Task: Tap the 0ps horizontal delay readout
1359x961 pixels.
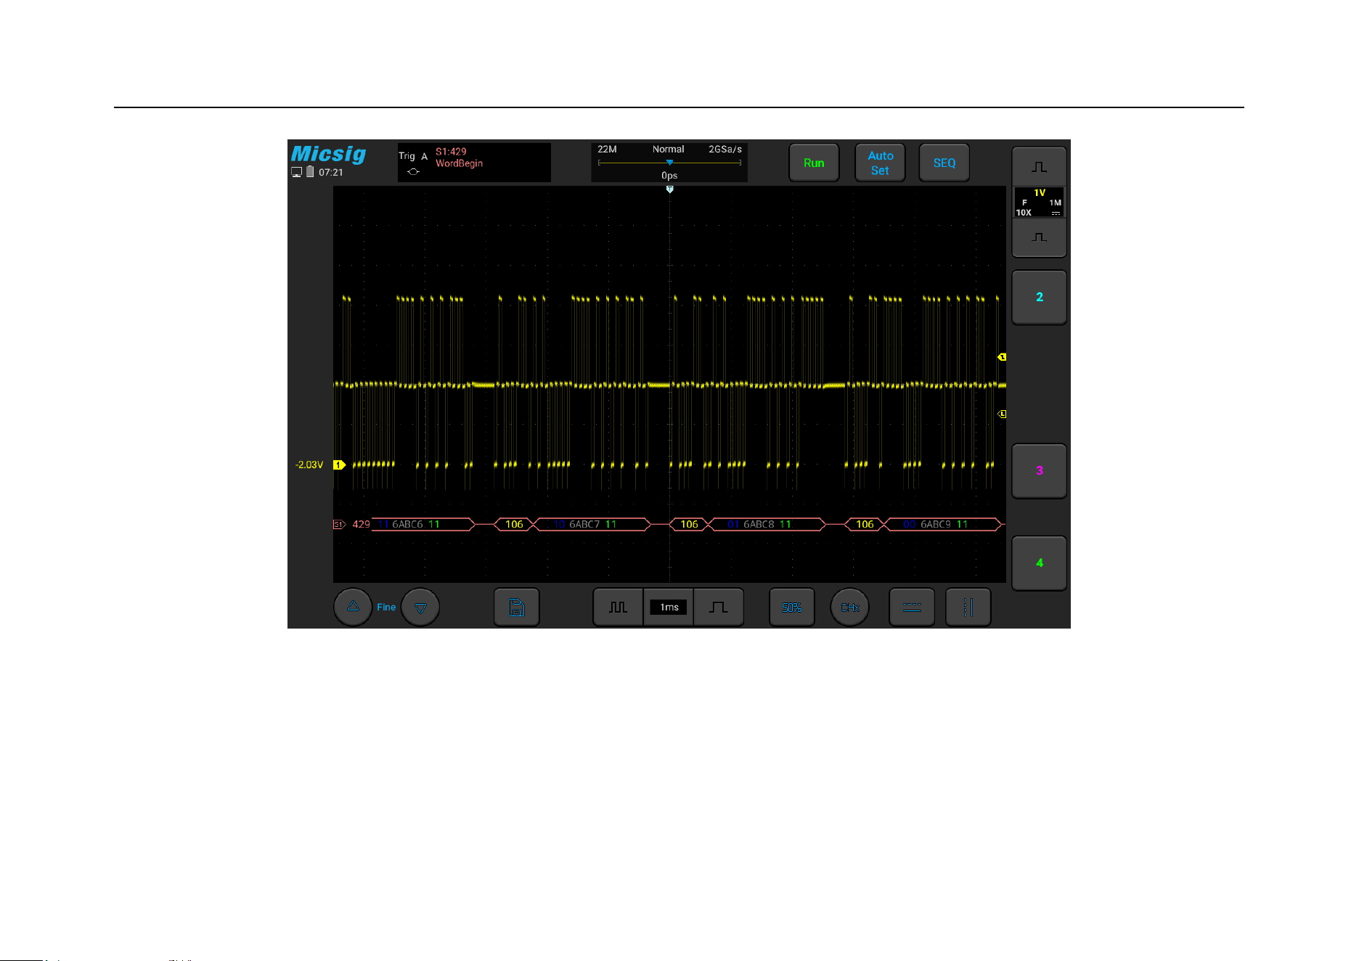Action: (669, 176)
